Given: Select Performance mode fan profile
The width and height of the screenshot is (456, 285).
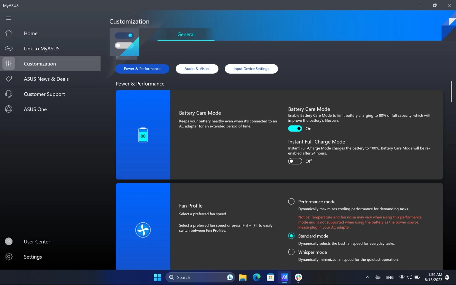Looking at the screenshot, I should [291, 202].
